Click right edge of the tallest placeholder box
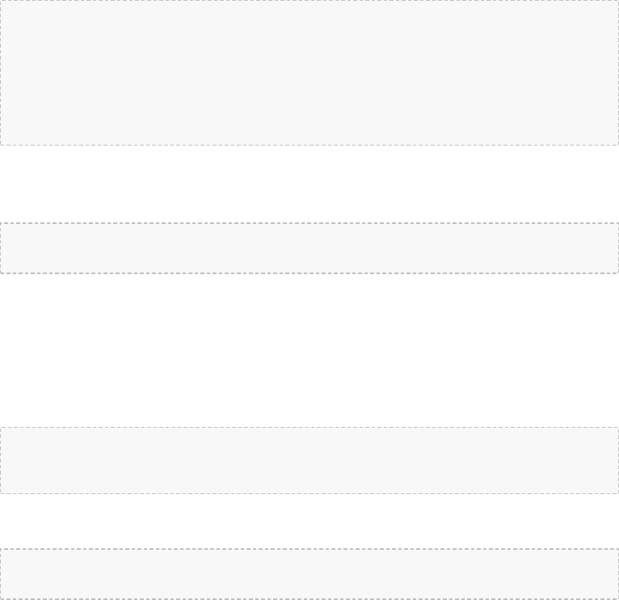Viewport: 619px width, 600px height. (618, 73)
